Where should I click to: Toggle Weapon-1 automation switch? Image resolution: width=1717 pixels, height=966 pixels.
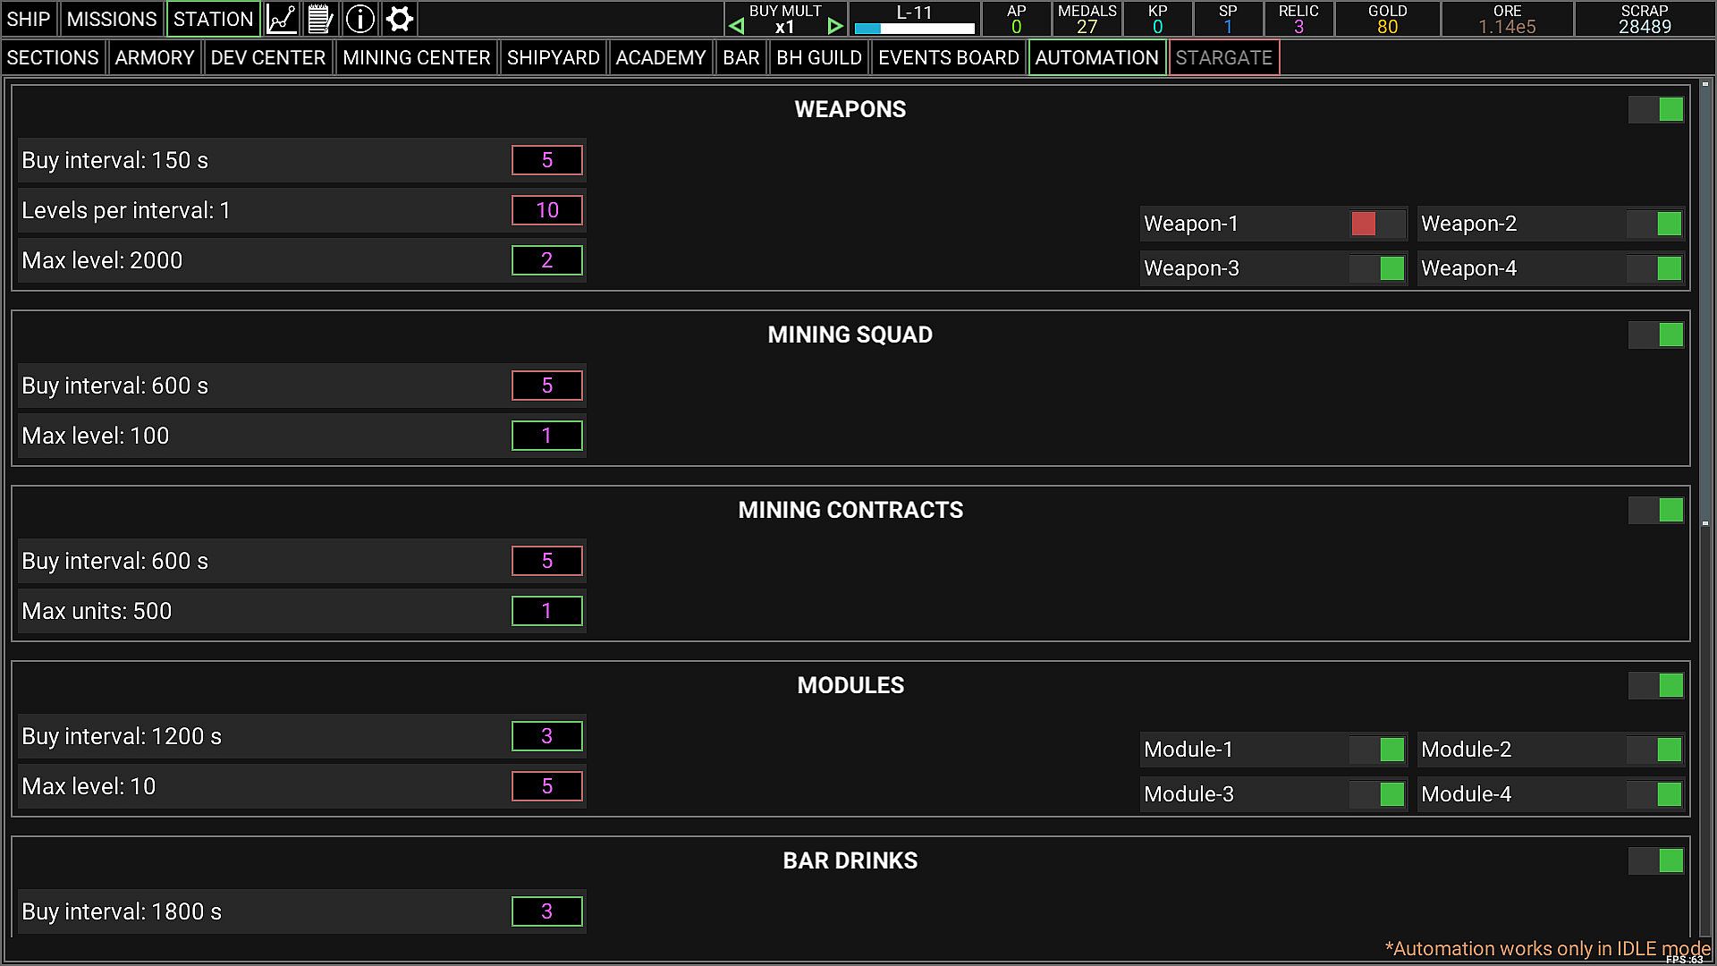tap(1377, 224)
